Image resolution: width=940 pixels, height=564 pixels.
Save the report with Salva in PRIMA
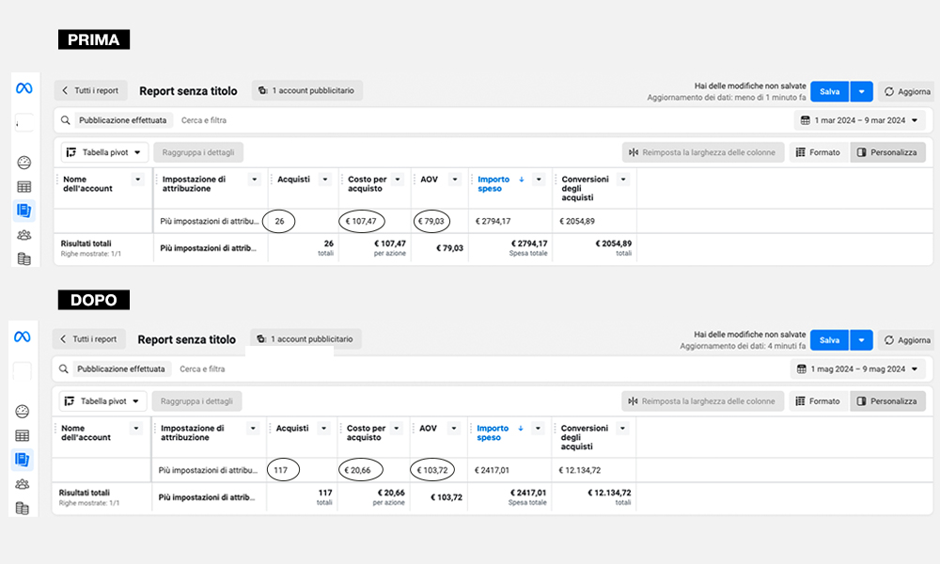830,92
